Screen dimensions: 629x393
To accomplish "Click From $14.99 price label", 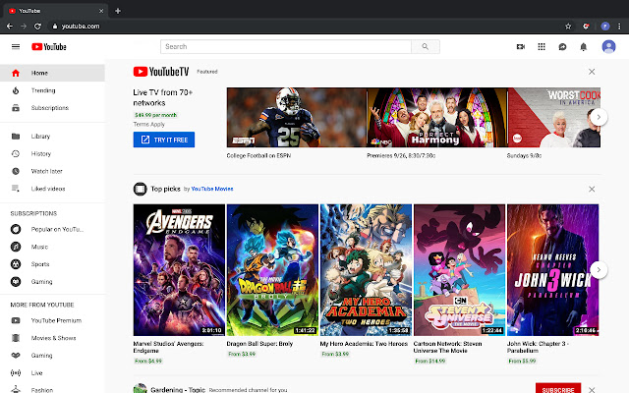I will point(430,361).
